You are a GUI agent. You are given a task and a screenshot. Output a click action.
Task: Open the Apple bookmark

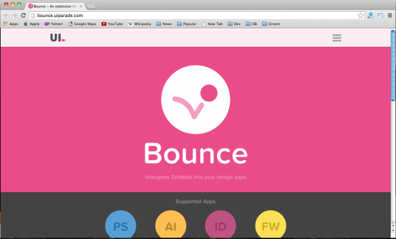pyautogui.click(x=31, y=24)
